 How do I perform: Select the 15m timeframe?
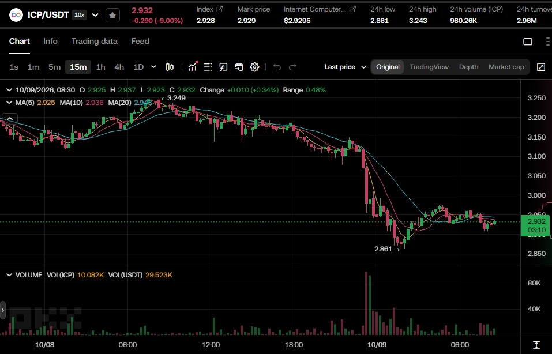click(x=78, y=67)
